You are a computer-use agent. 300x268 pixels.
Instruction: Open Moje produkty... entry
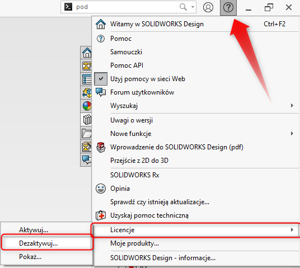(196, 243)
